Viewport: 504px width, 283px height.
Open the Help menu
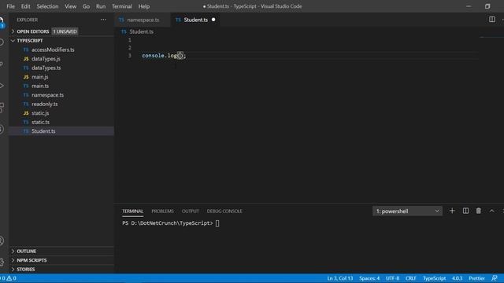point(144,6)
